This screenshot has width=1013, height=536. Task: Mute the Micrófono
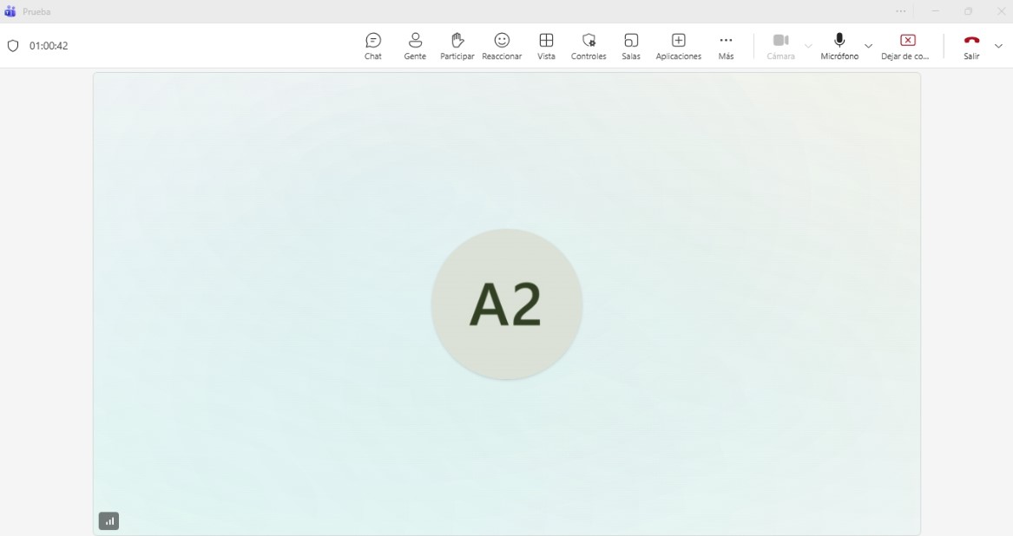839,47
